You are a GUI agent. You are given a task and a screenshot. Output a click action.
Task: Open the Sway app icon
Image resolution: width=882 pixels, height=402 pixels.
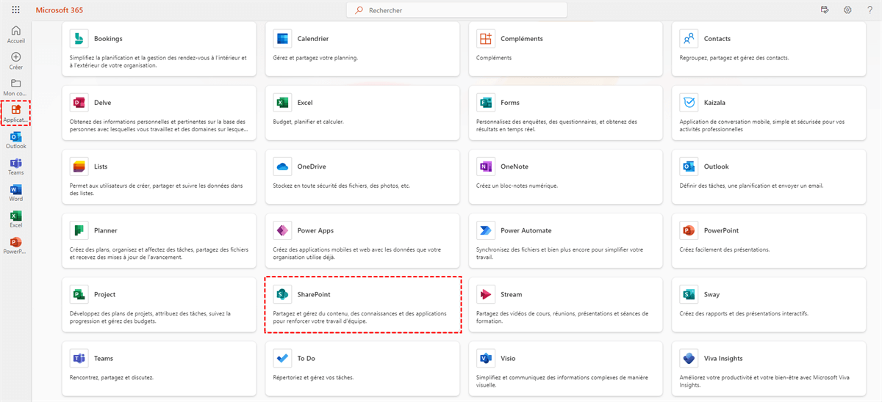(688, 294)
